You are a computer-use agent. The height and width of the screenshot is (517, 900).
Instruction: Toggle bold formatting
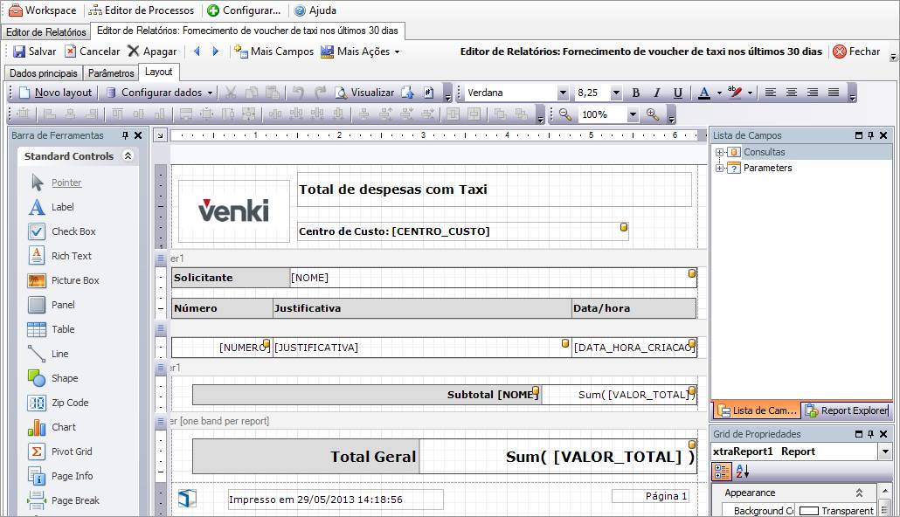[x=636, y=93]
